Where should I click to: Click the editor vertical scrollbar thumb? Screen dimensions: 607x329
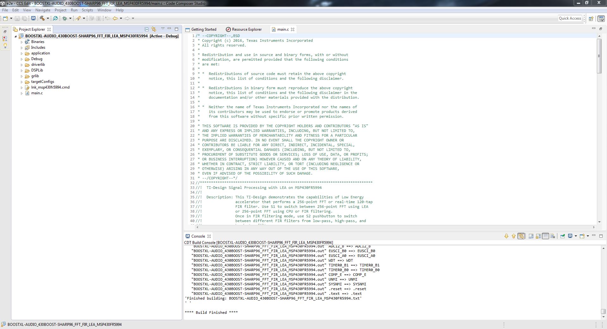[x=599, y=56]
